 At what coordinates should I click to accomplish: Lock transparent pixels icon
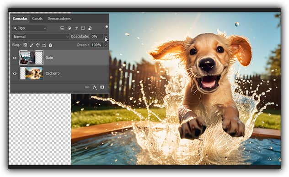point(25,45)
